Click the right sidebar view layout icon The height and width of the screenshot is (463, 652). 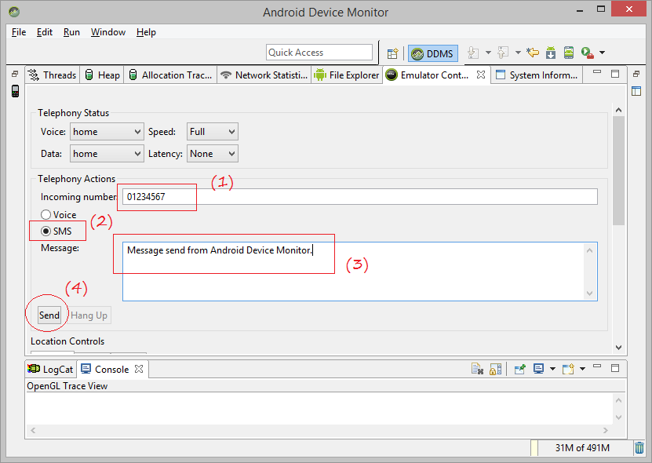click(636, 91)
